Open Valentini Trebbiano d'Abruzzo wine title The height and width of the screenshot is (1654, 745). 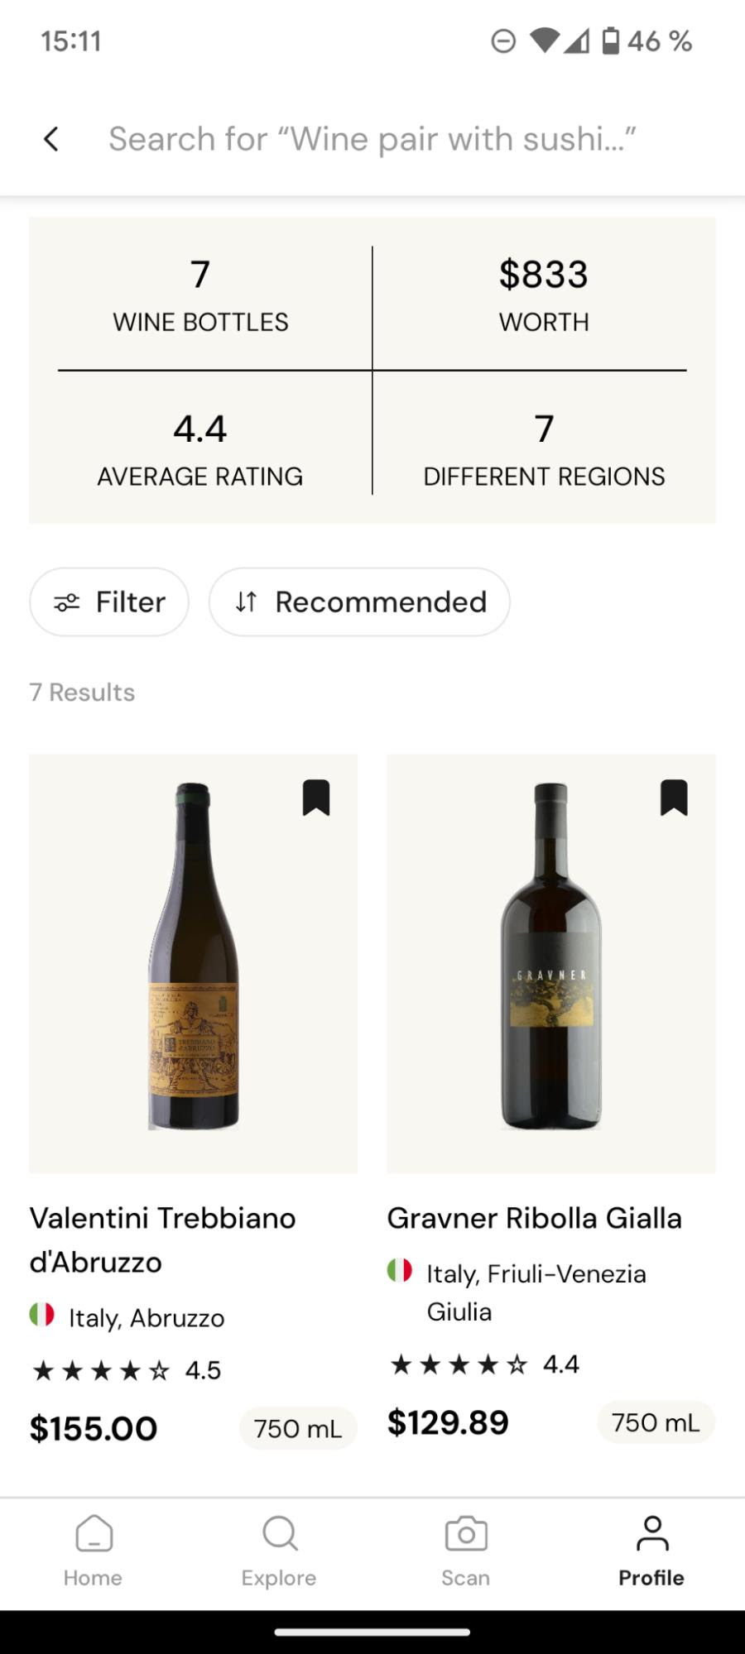coord(163,1239)
